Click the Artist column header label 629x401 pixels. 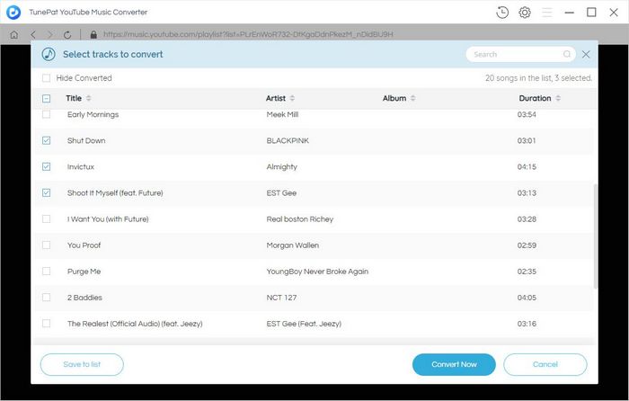click(276, 98)
